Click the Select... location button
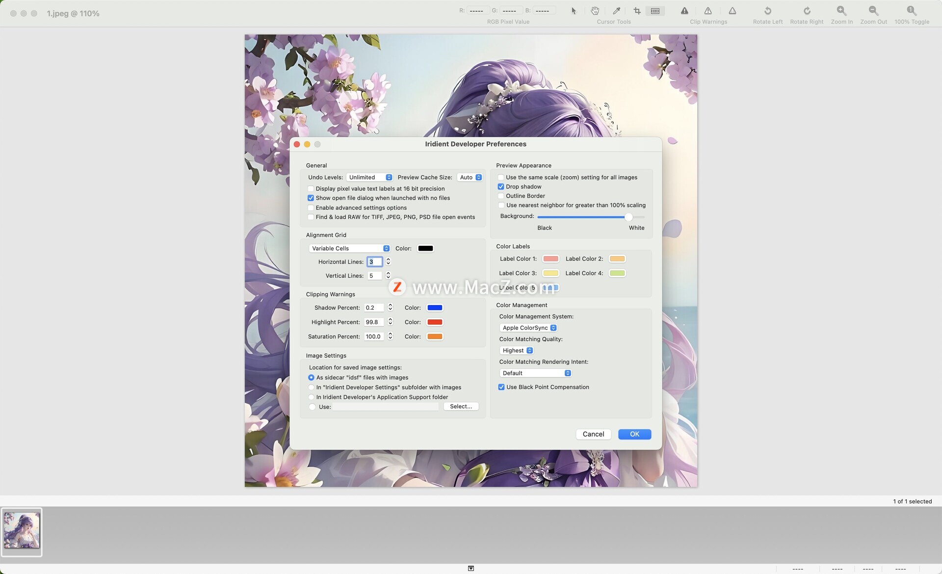This screenshot has height=574, width=942. click(461, 407)
